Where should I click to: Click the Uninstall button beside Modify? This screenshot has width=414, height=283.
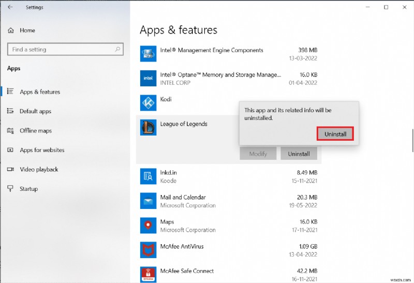pyautogui.click(x=299, y=154)
